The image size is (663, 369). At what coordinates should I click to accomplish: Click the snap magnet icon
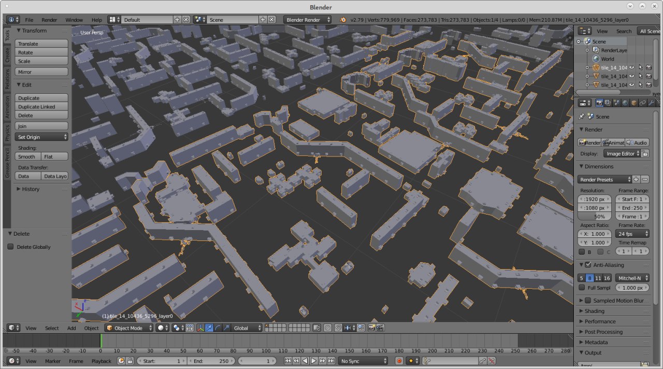[x=339, y=328]
